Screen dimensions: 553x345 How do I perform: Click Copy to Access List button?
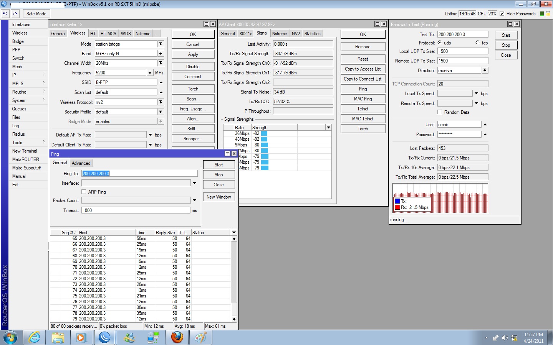(363, 69)
